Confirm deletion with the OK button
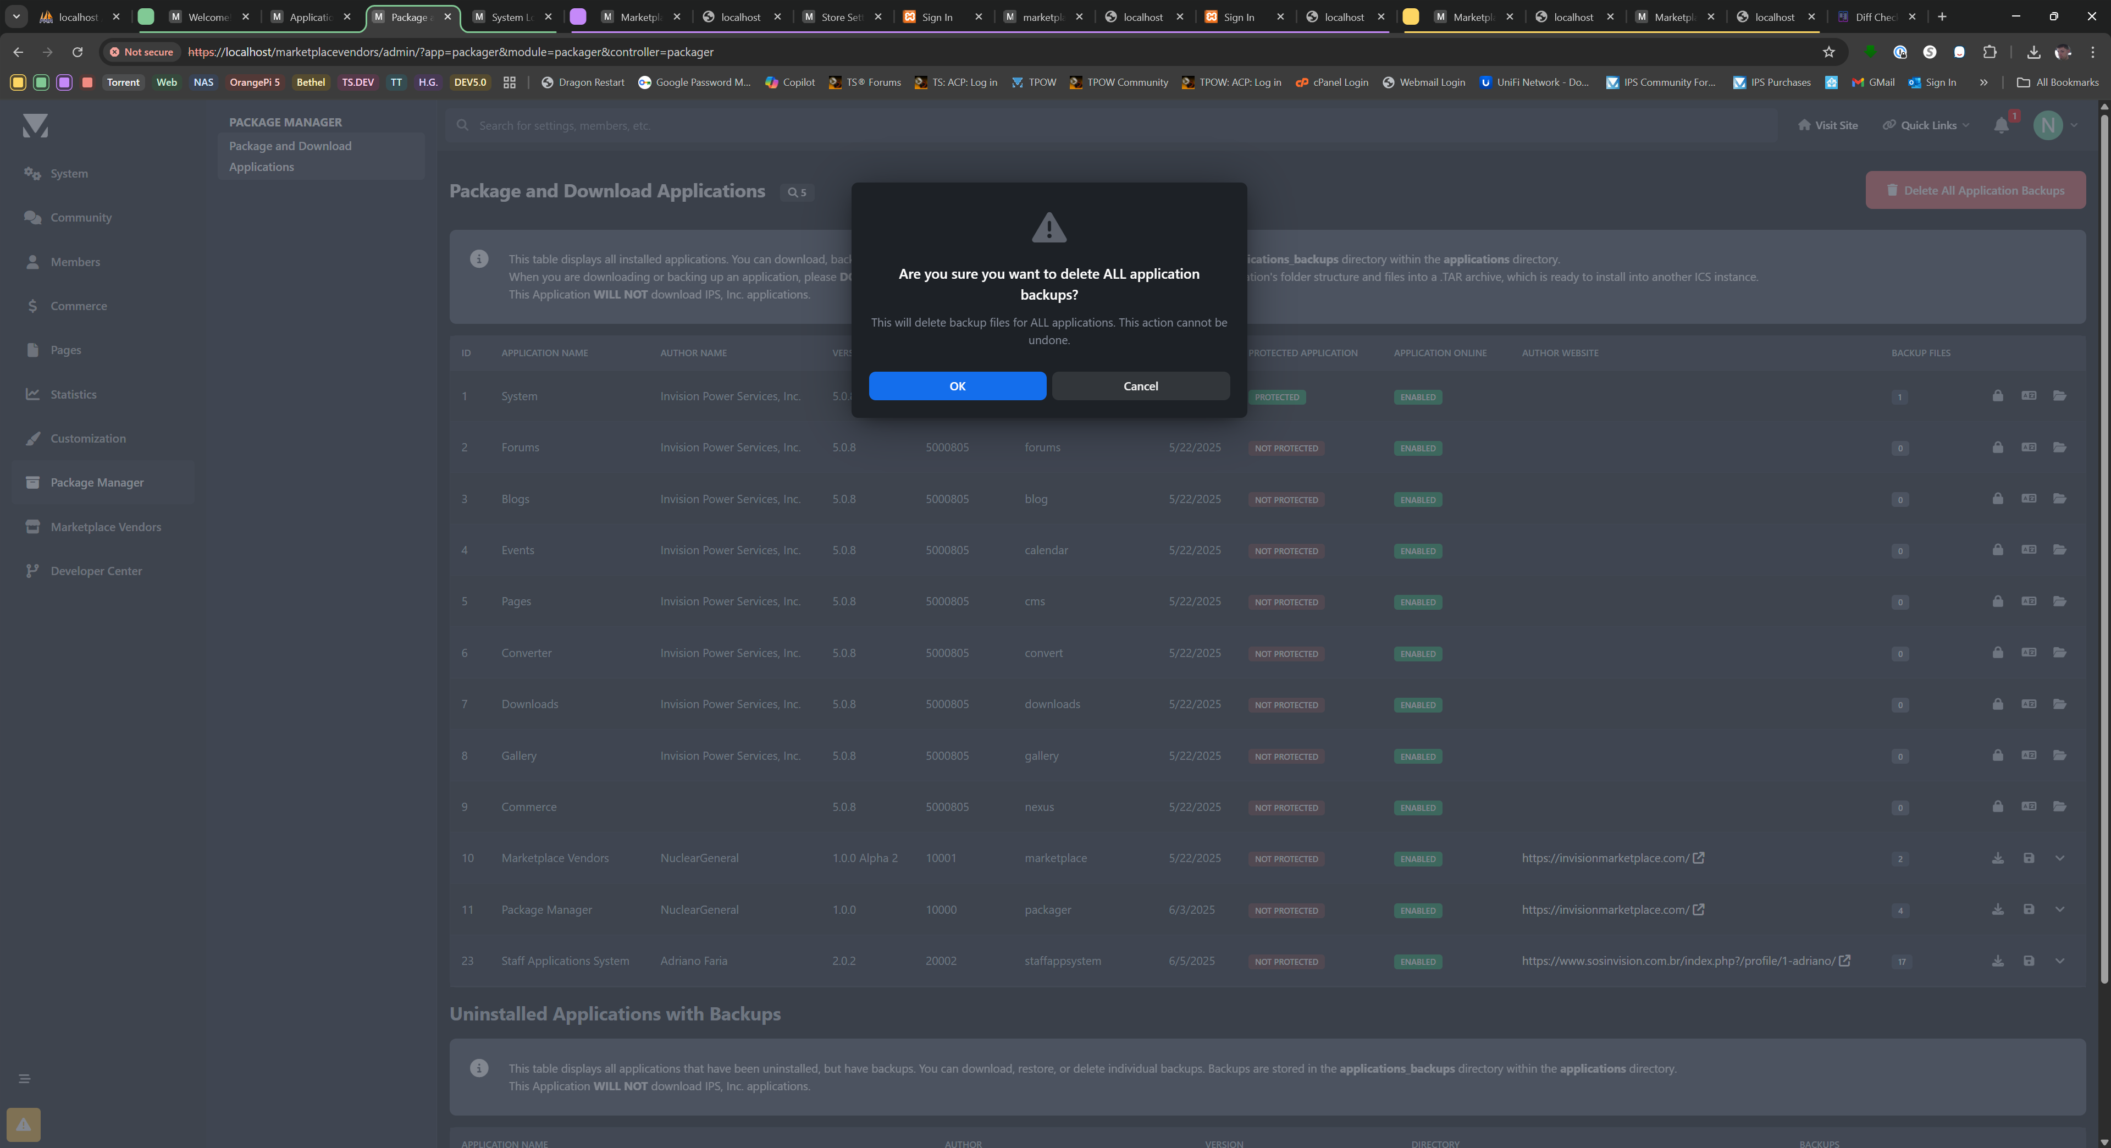The height and width of the screenshot is (1148, 2111). (957, 386)
